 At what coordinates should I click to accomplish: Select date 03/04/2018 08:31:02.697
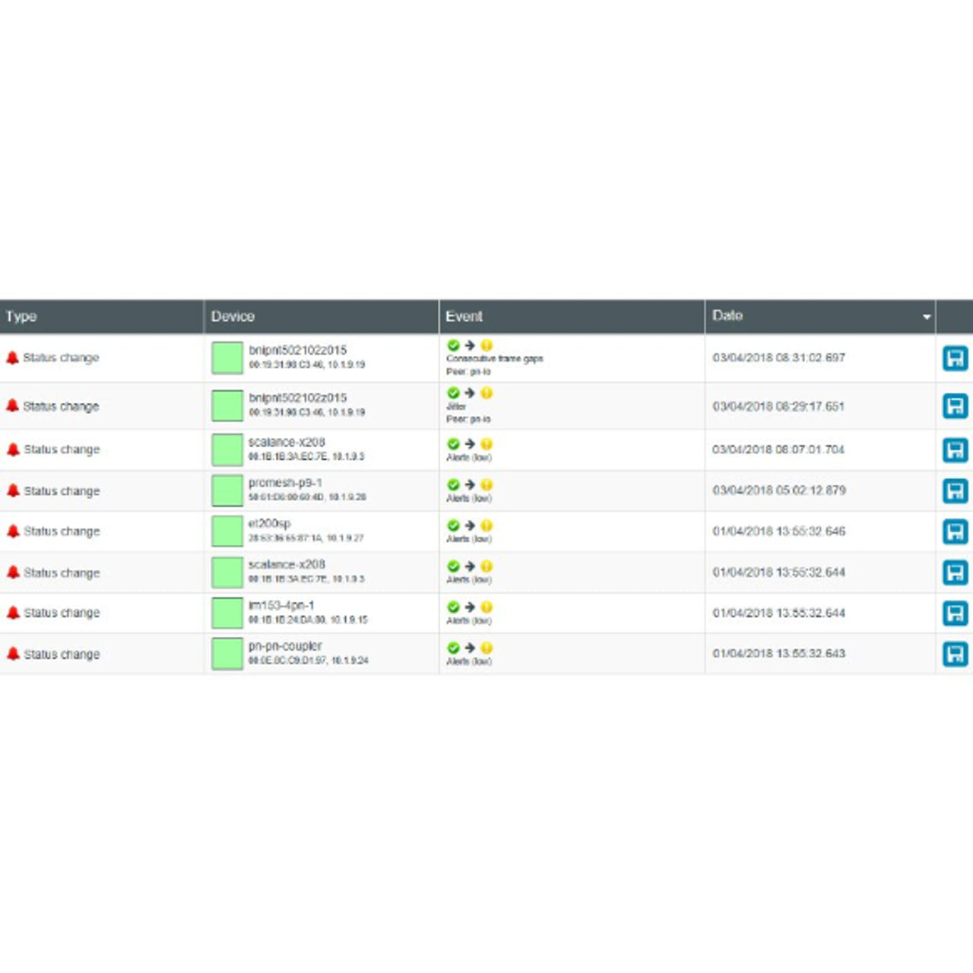(x=778, y=357)
